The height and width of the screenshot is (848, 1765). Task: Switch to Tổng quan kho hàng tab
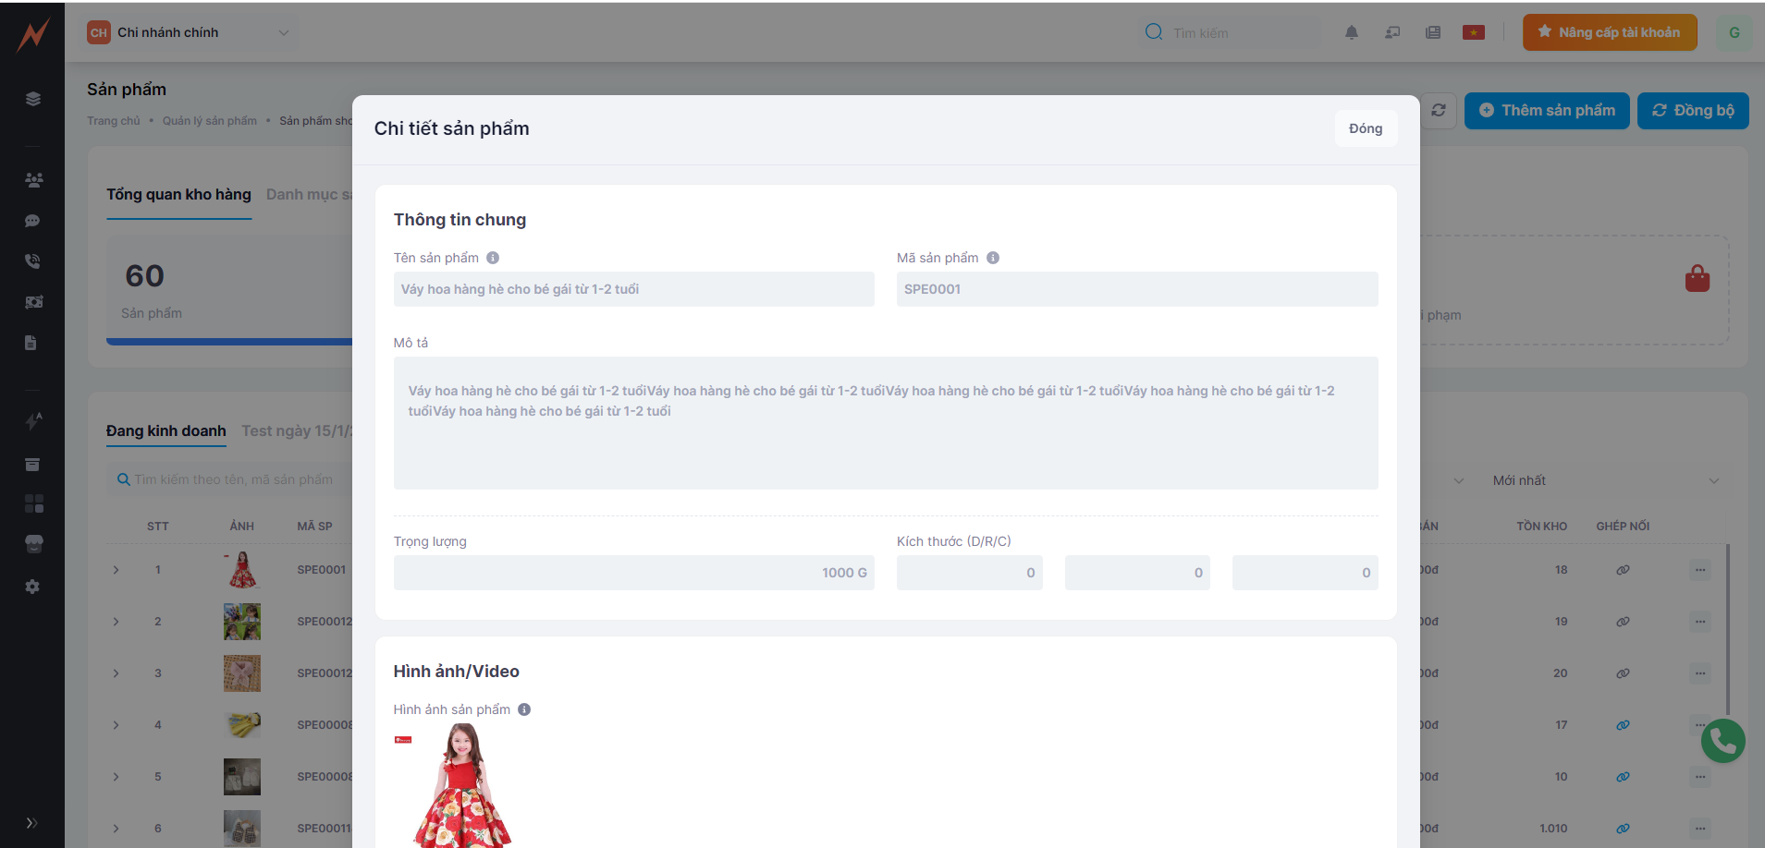coord(178,194)
